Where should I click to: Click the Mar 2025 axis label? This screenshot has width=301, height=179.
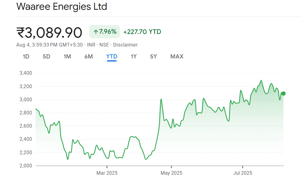click(107, 173)
